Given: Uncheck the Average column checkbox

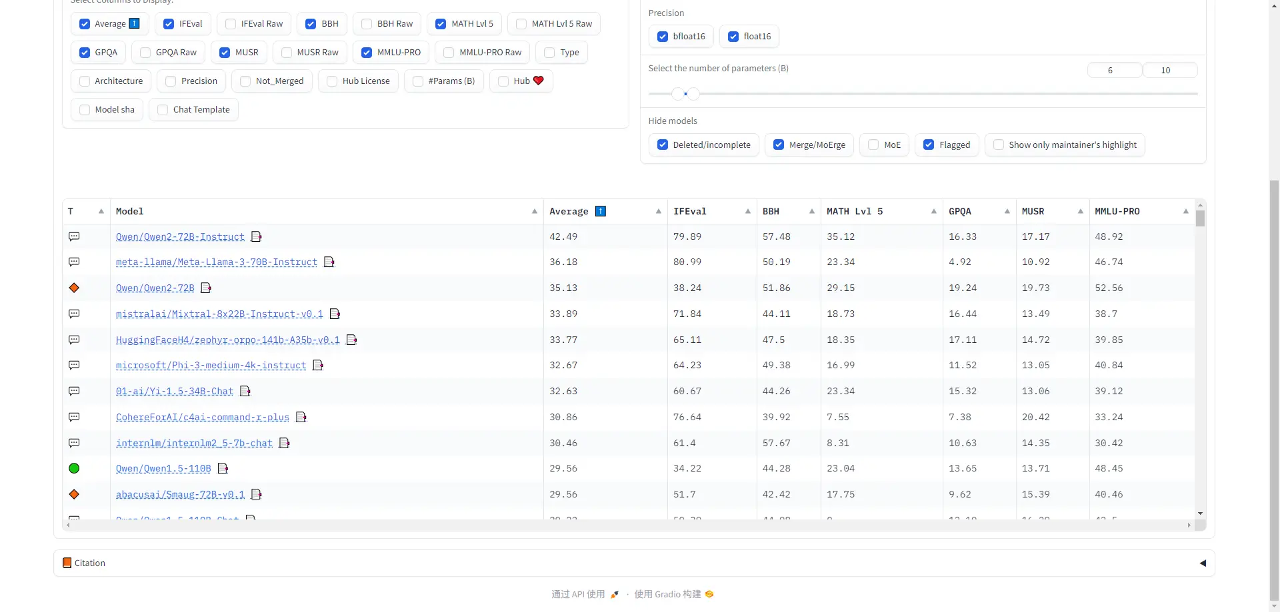Looking at the screenshot, I should tap(85, 24).
